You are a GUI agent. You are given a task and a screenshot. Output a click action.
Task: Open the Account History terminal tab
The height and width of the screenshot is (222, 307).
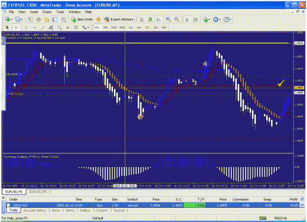(x=35, y=210)
